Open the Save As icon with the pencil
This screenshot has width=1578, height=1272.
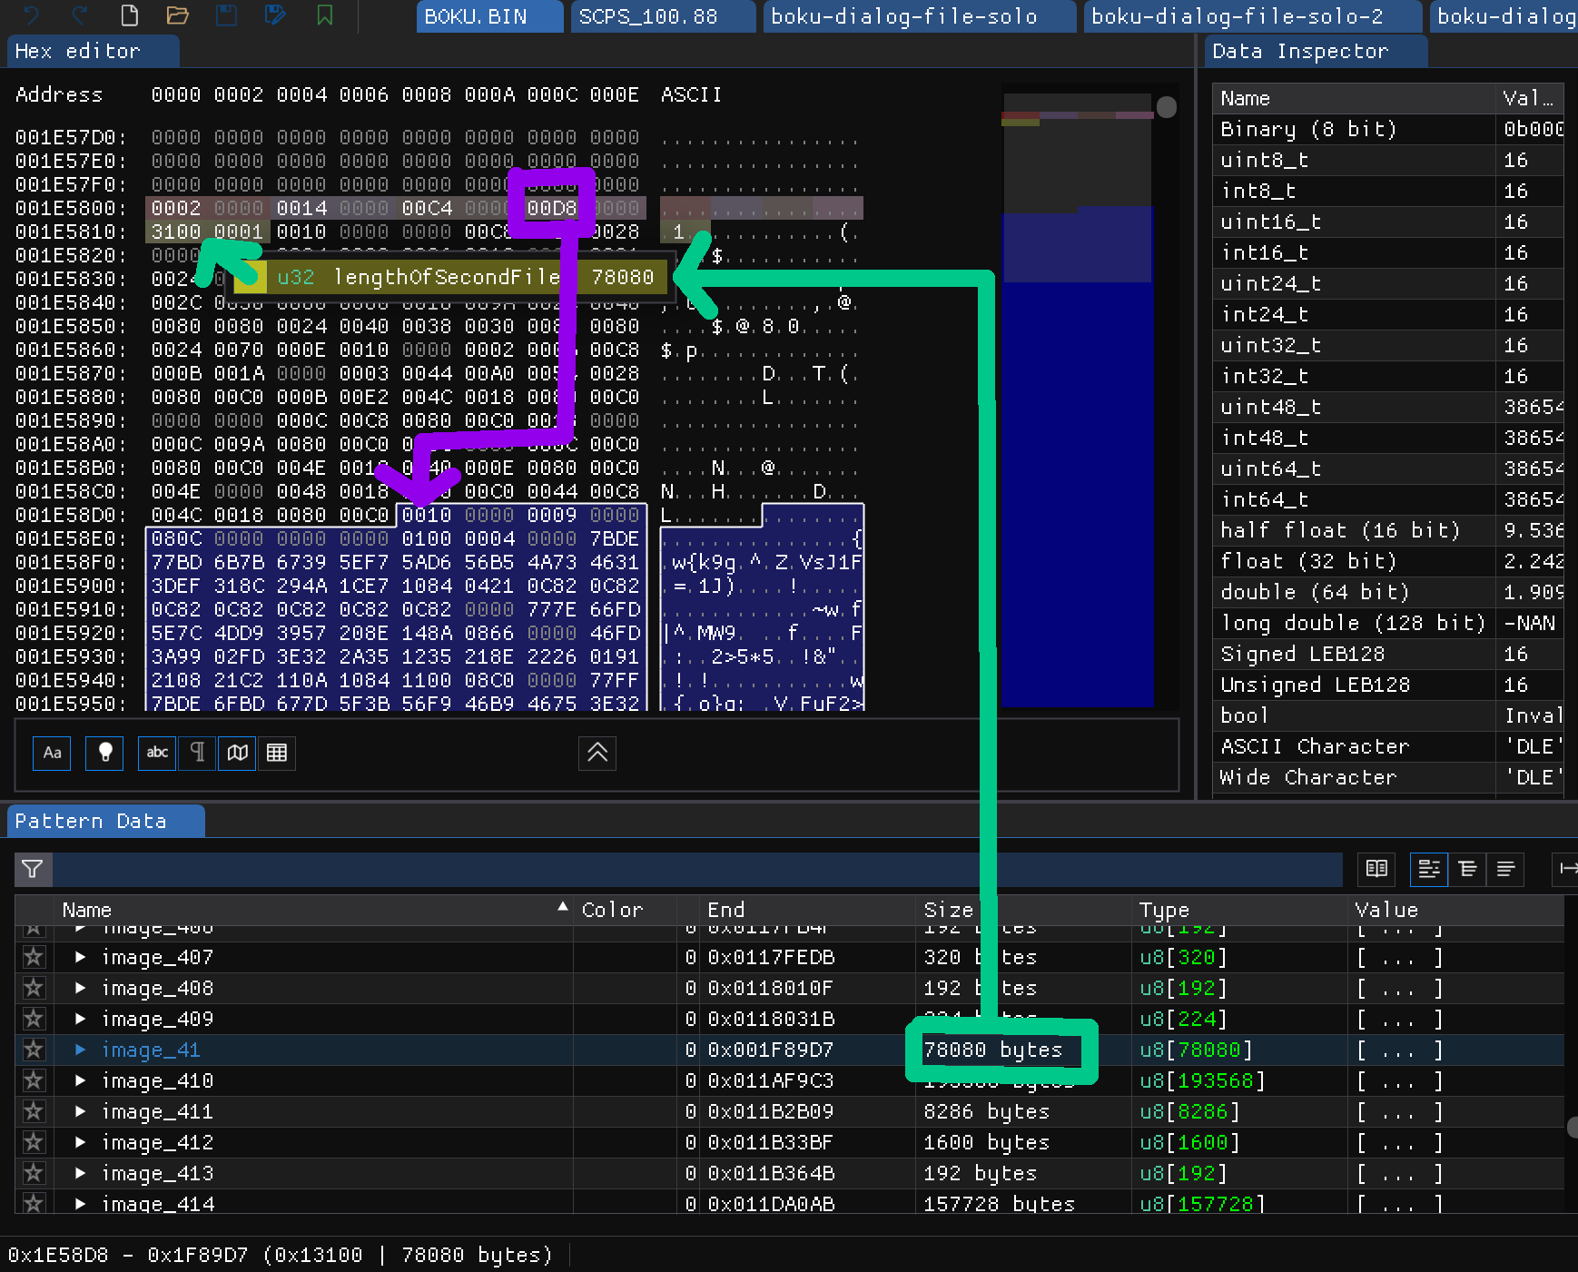(x=276, y=15)
